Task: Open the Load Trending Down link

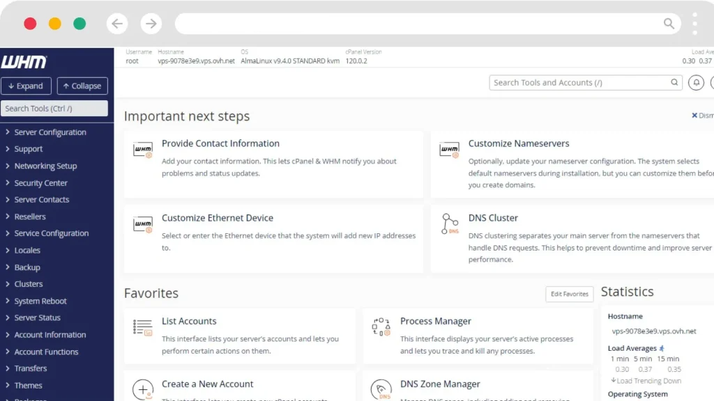Action: [646, 380]
